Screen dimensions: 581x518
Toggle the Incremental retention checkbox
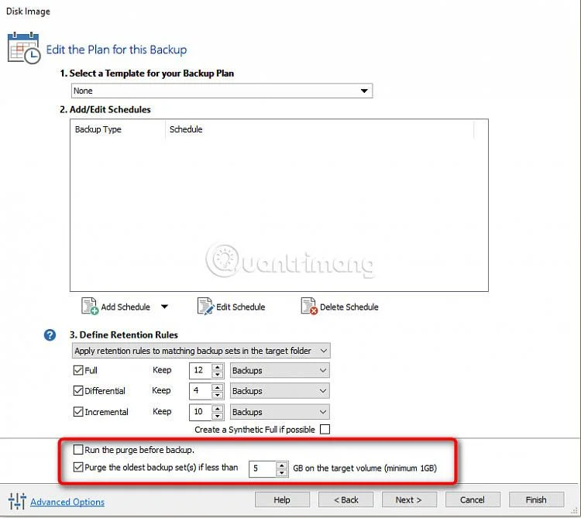tap(77, 411)
